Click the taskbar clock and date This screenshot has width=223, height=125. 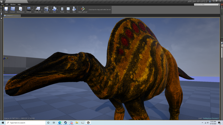213,123
